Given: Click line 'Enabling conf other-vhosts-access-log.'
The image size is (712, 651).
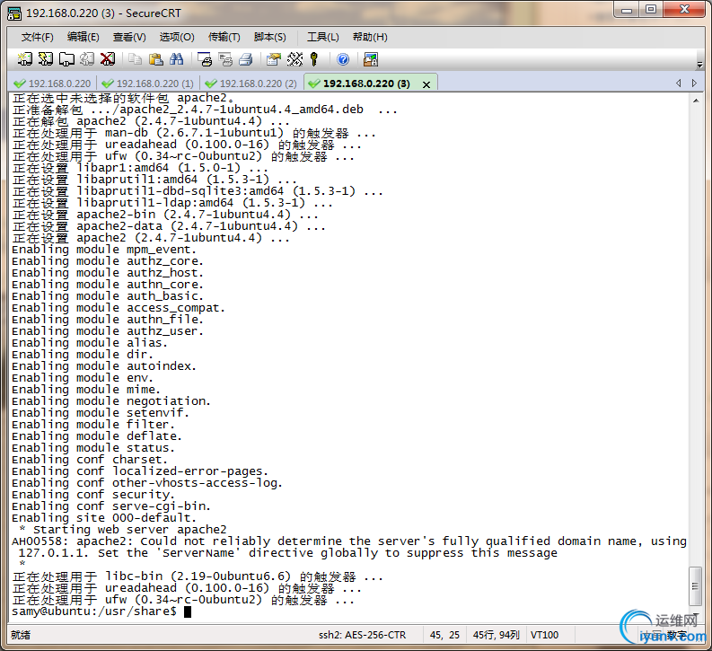Looking at the screenshot, I should pos(147,483).
